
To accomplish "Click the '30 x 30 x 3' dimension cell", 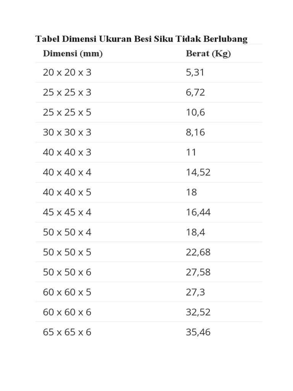I will click(x=67, y=132).
